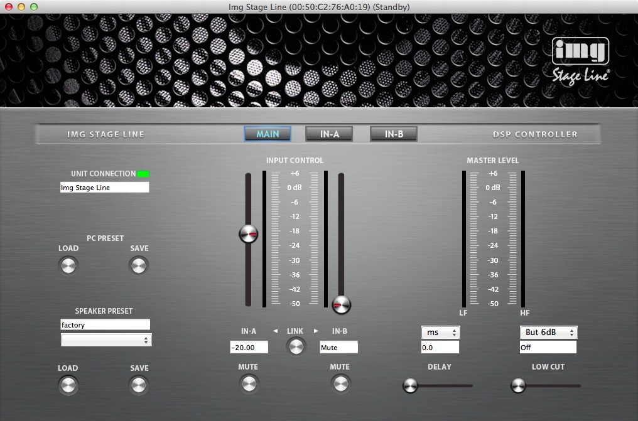Click the 'LOW CUT' label
Image resolution: width=638 pixels, height=421 pixels.
point(548,366)
